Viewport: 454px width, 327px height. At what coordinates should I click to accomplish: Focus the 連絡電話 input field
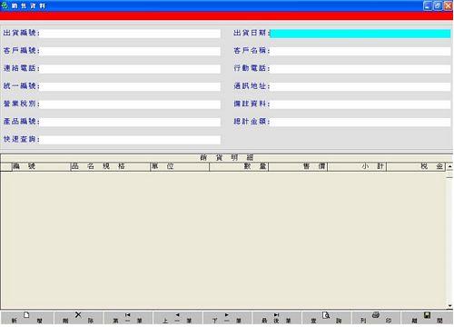tap(130, 69)
